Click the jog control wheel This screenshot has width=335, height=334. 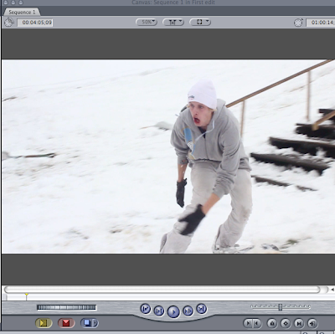pos(67,307)
